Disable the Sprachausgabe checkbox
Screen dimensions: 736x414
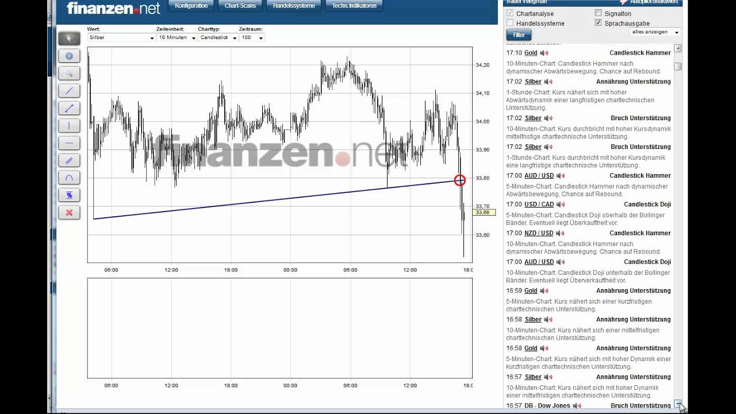598,23
